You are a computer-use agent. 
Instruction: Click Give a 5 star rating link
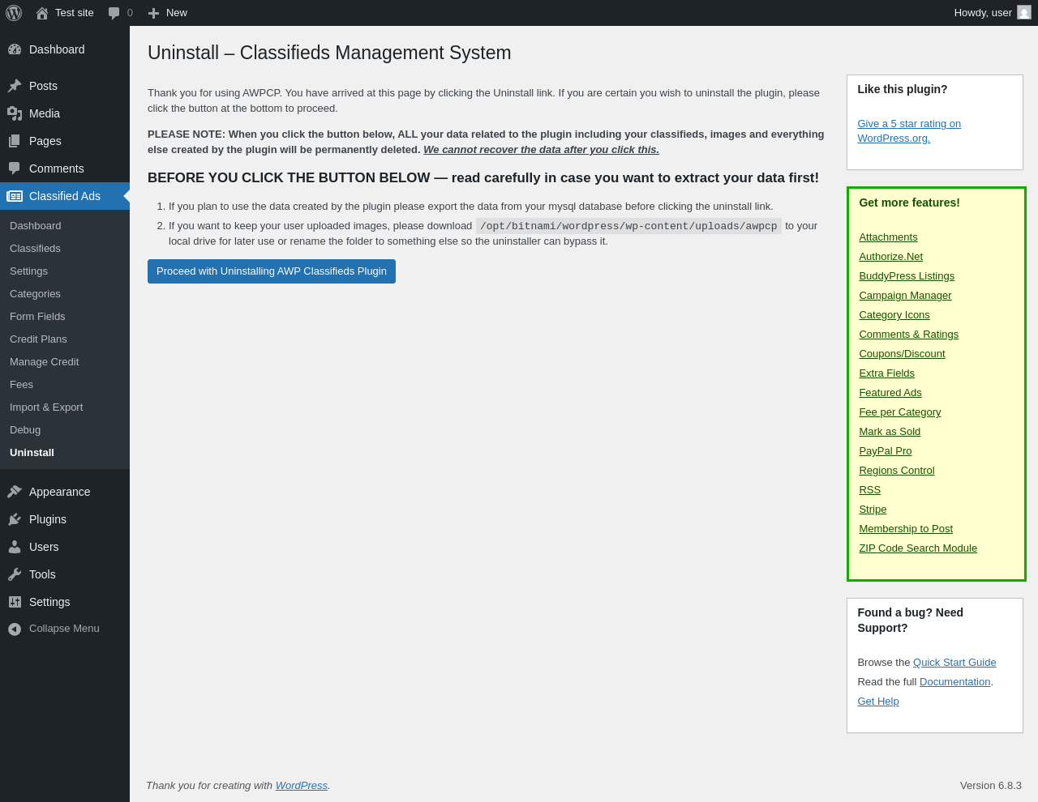tap(909, 131)
